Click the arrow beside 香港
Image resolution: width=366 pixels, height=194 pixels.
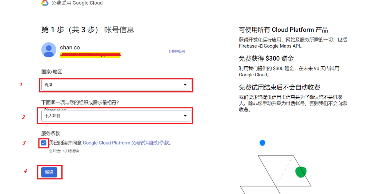coord(185,85)
